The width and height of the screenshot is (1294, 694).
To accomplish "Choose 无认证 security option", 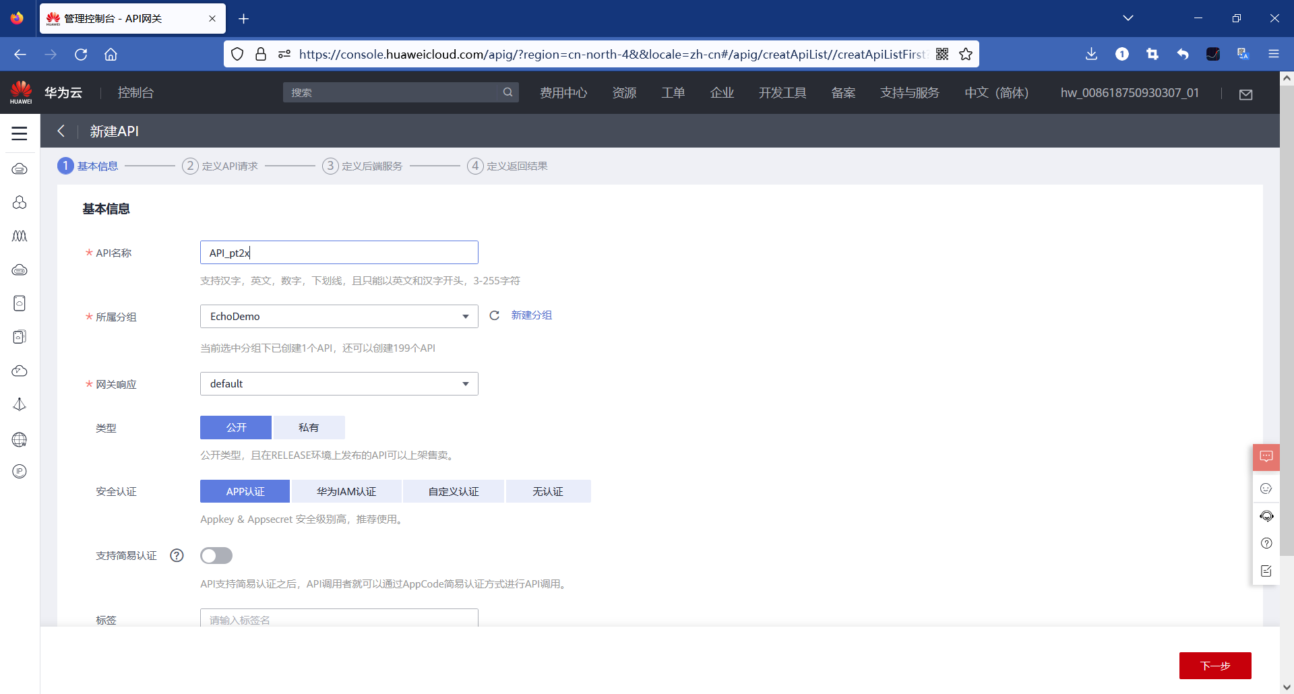I will tap(548, 491).
